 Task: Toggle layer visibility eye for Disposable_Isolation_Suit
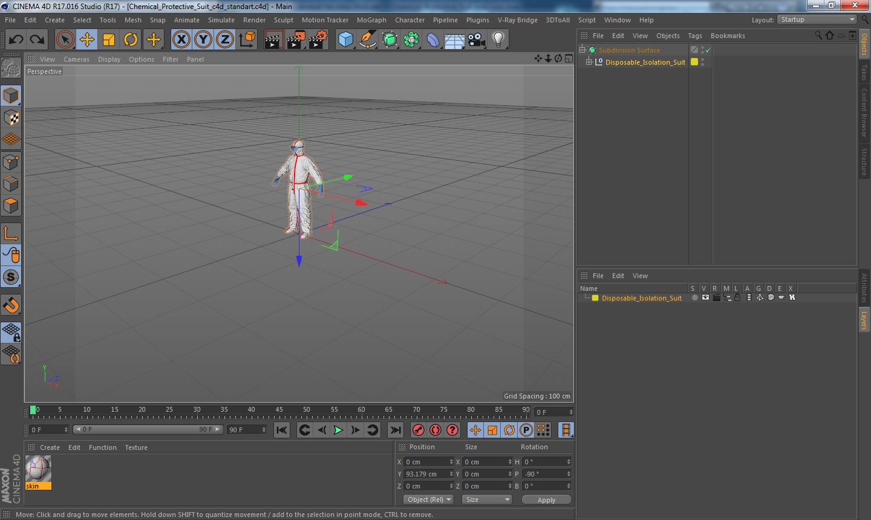pyautogui.click(x=705, y=297)
